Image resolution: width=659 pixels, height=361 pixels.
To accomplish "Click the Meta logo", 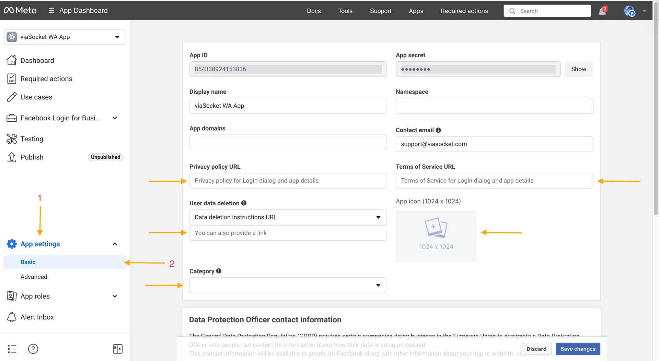I will pyautogui.click(x=20, y=11).
